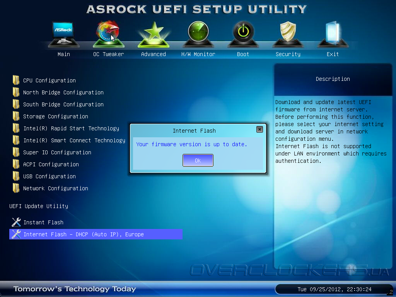Click the Super IO Configuration folder icon

click(16, 152)
